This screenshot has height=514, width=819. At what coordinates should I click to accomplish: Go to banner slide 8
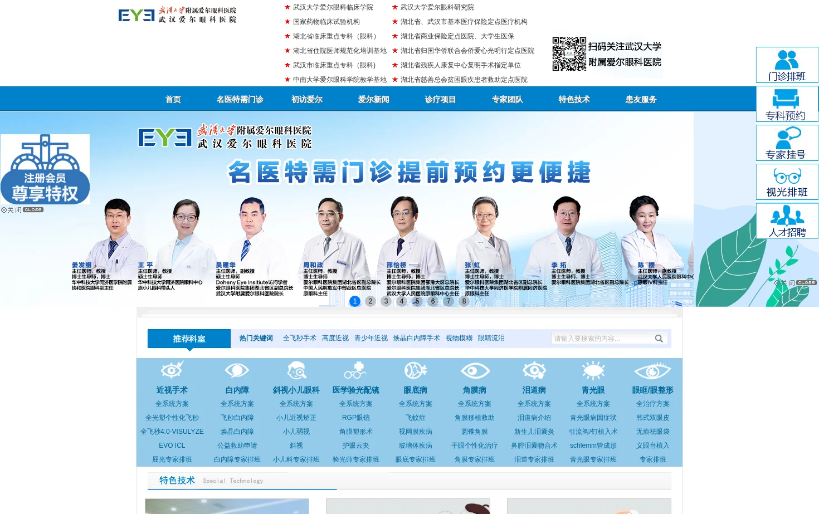pos(464,301)
